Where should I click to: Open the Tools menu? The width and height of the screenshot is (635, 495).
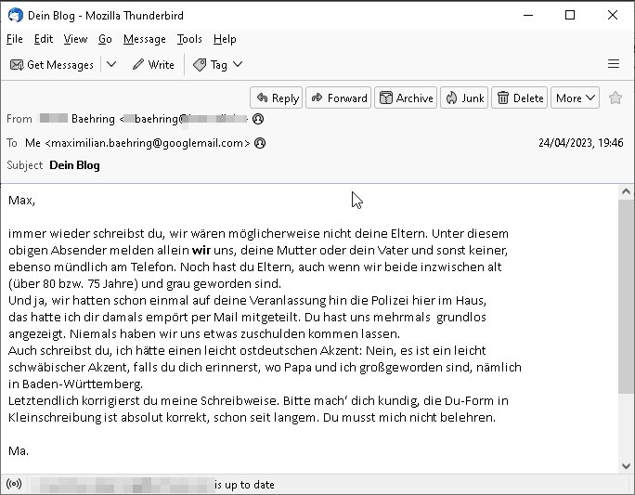pos(189,39)
